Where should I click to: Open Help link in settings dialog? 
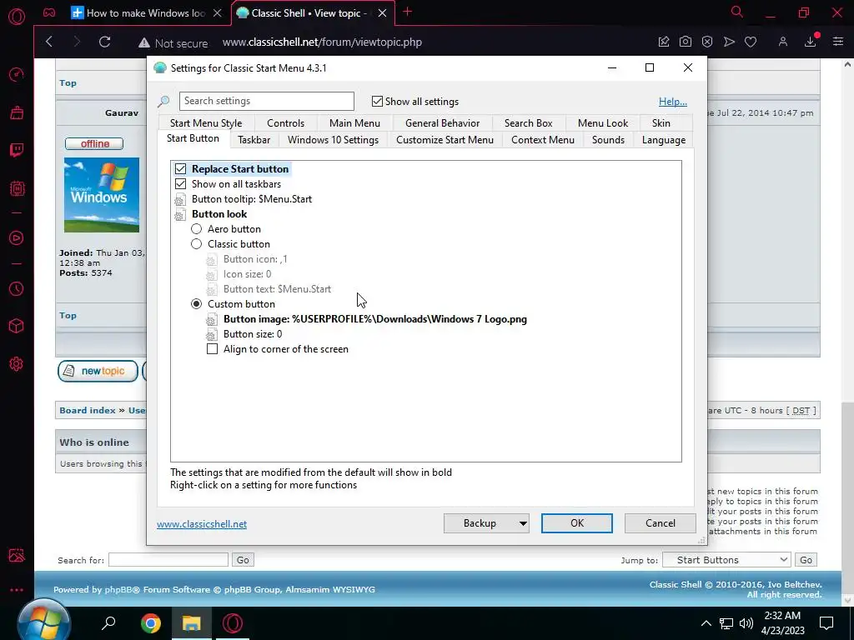click(673, 101)
